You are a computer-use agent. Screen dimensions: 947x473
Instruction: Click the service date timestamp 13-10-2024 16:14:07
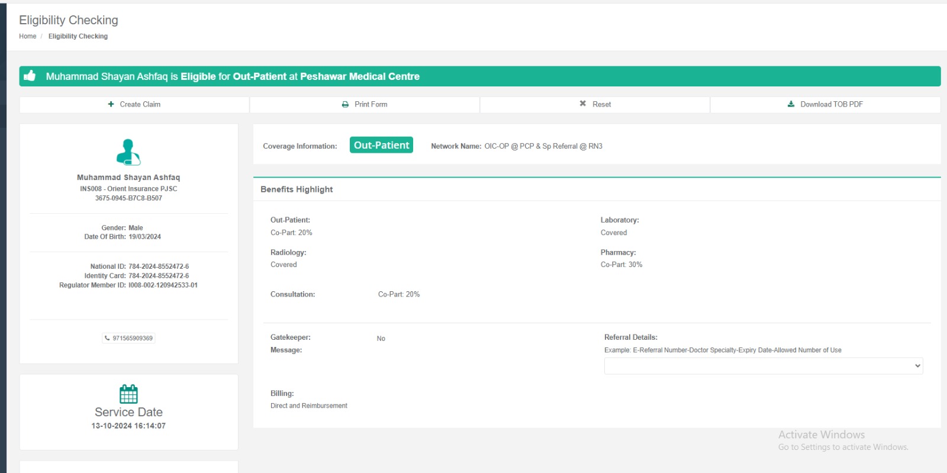[128, 426]
